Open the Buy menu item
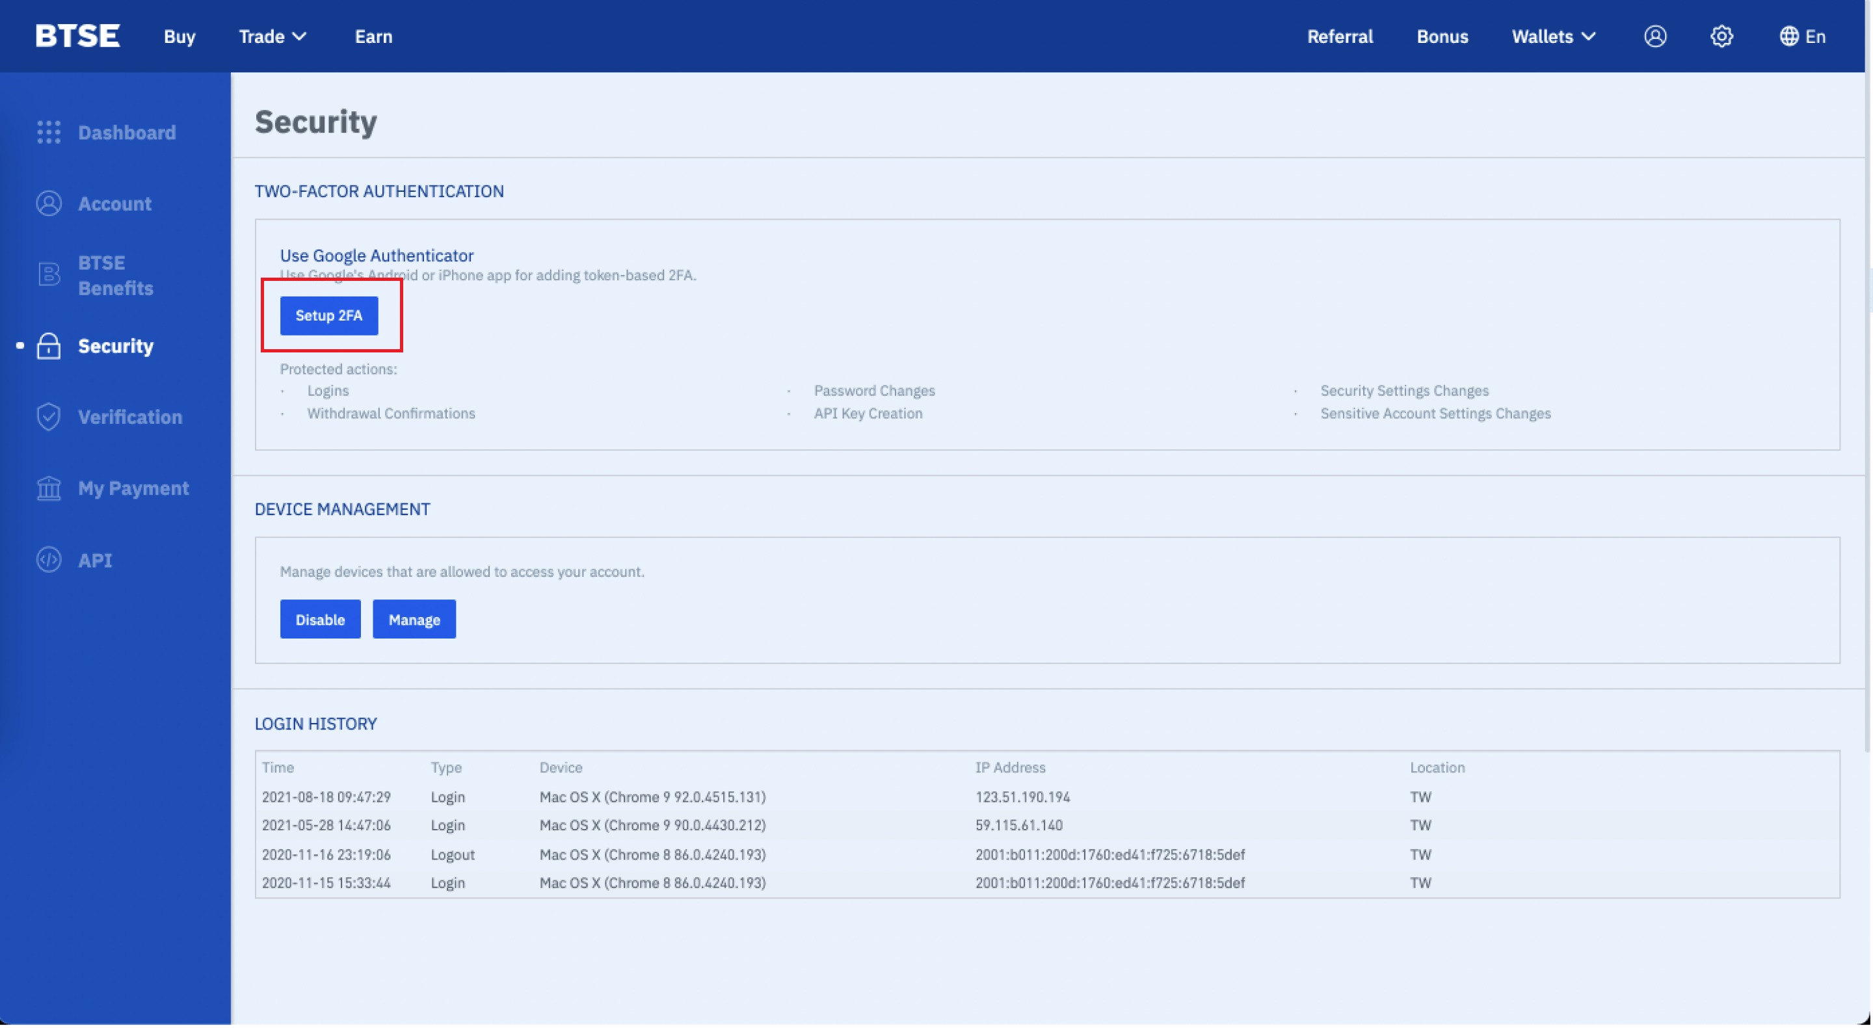Image resolution: width=1873 pixels, height=1028 pixels. tap(179, 36)
